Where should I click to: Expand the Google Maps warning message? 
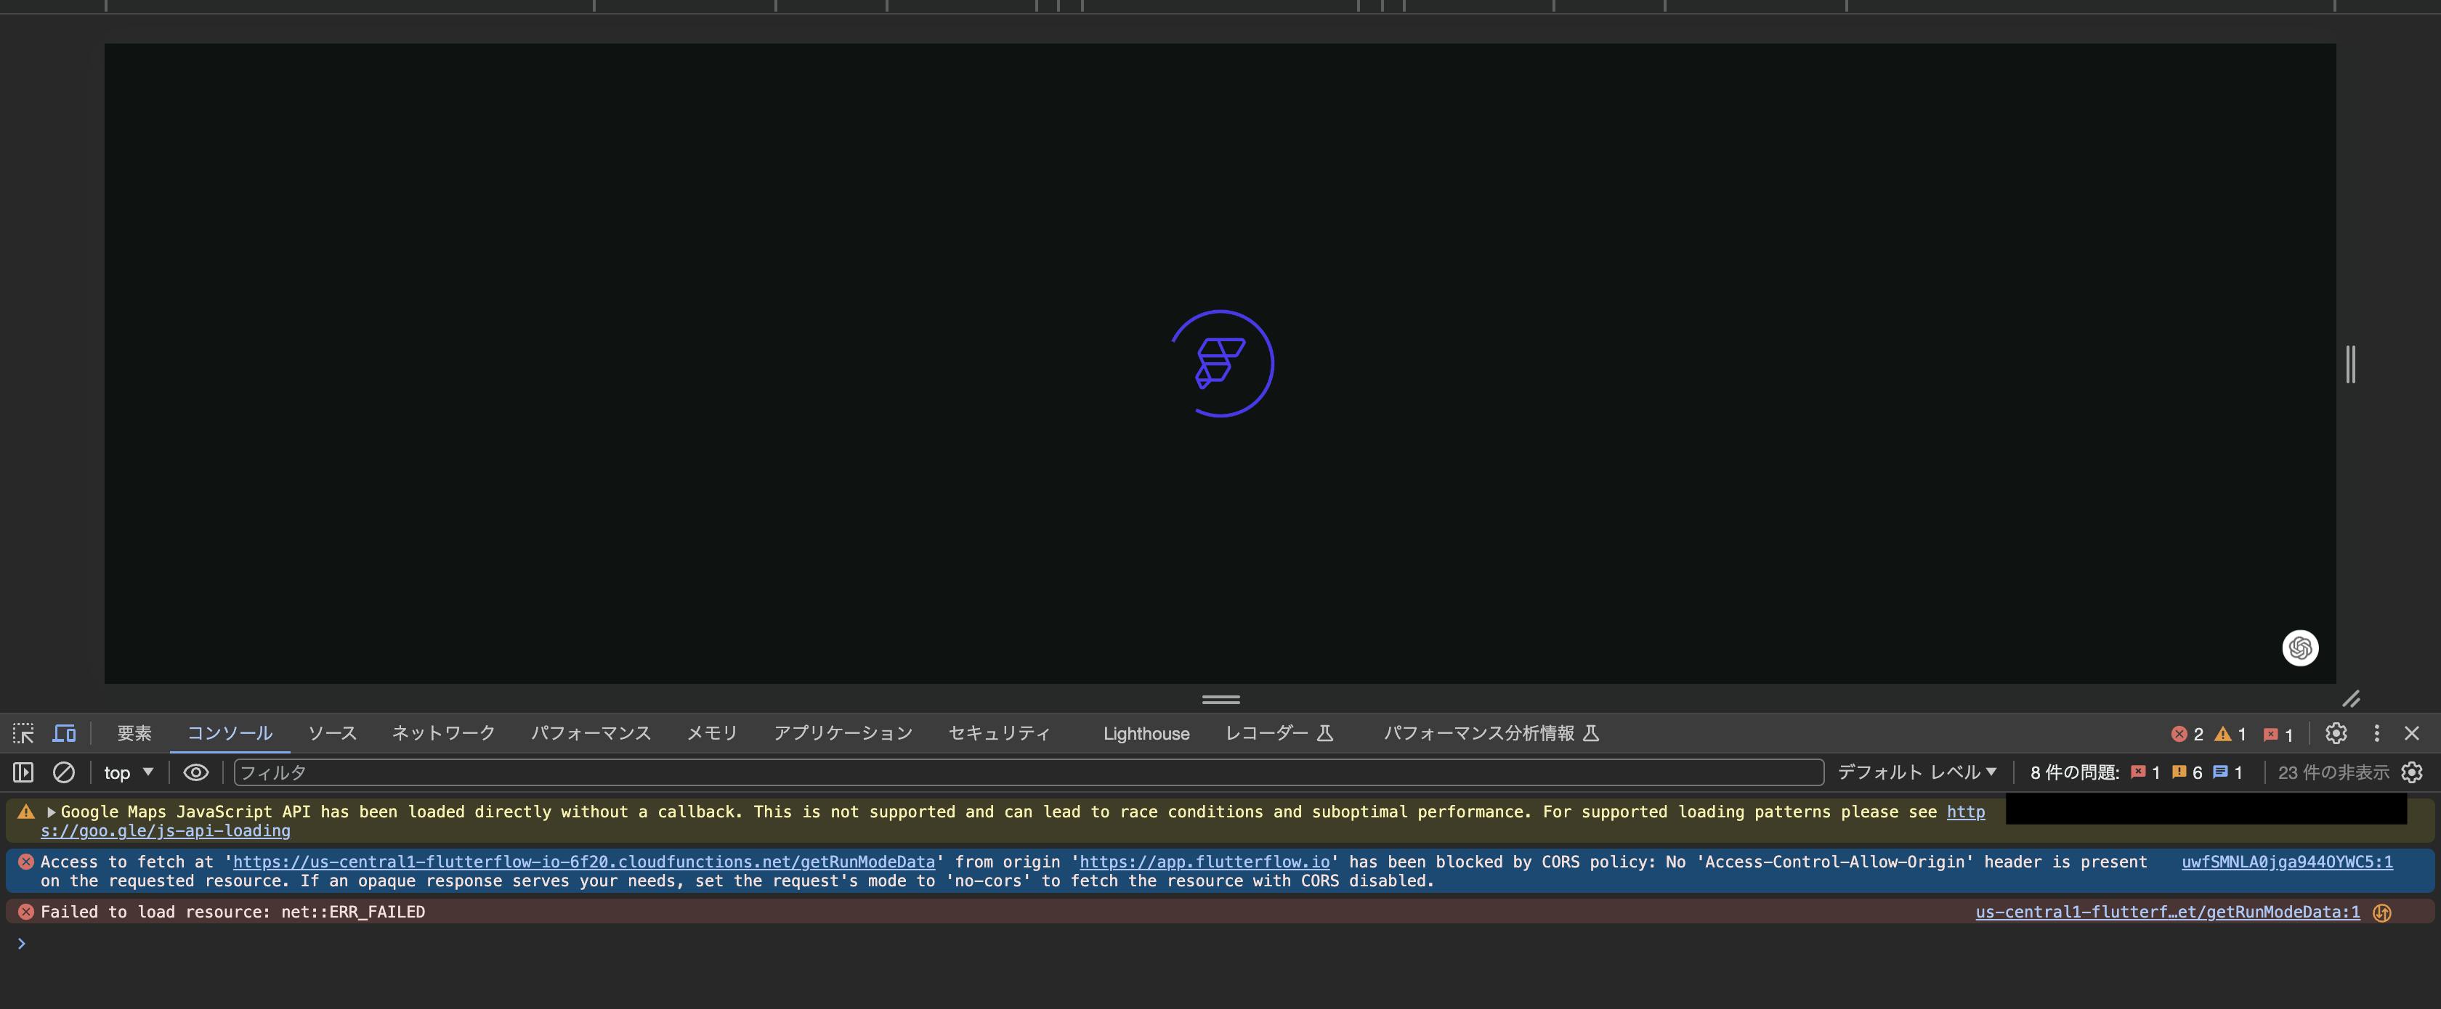point(51,812)
